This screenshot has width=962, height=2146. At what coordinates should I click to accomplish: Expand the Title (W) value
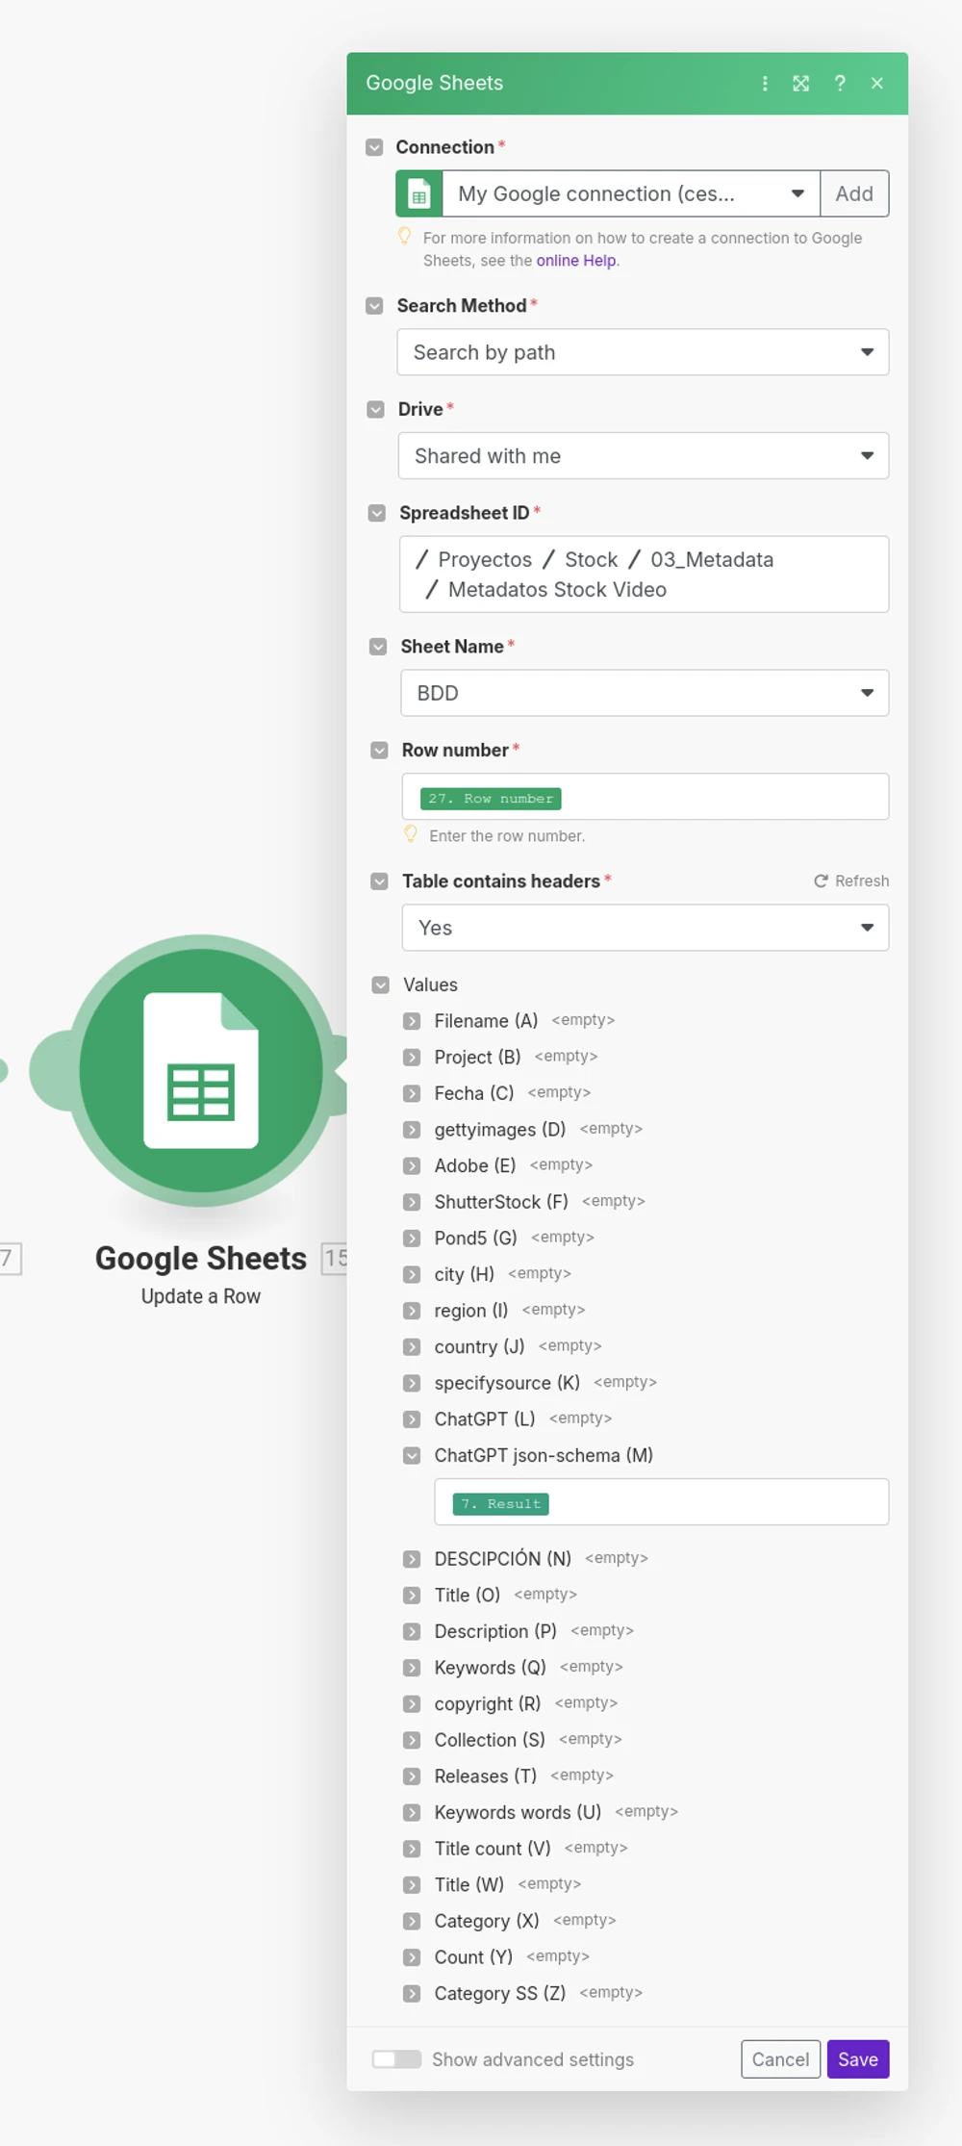(x=412, y=1885)
